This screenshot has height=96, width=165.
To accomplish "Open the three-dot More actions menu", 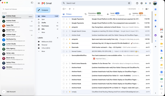I will [x=74, y=9].
